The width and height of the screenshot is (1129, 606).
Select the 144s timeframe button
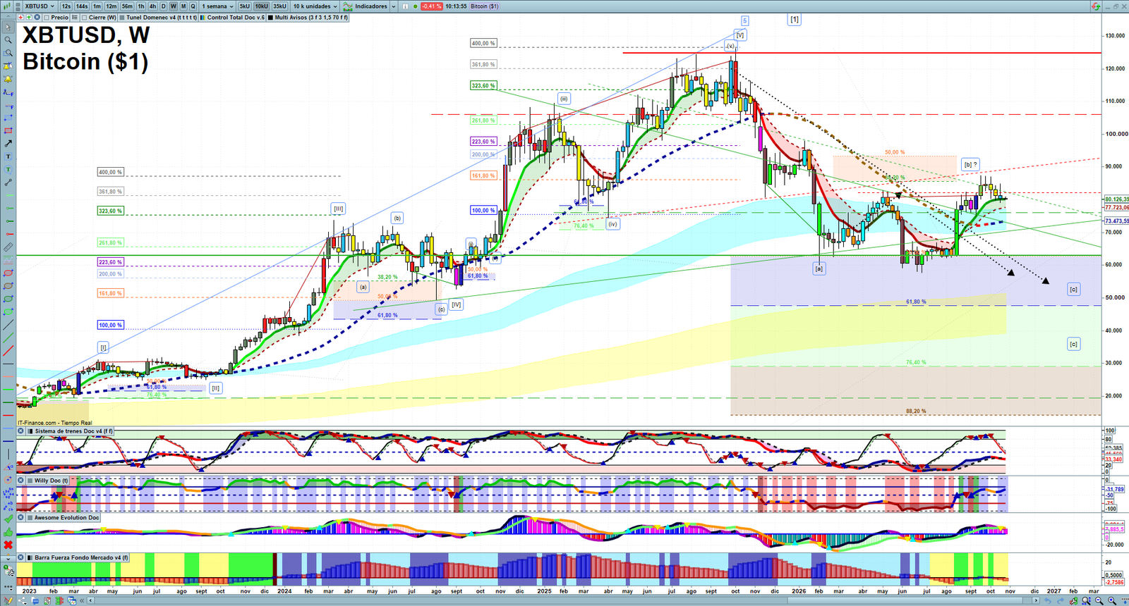[x=82, y=6]
